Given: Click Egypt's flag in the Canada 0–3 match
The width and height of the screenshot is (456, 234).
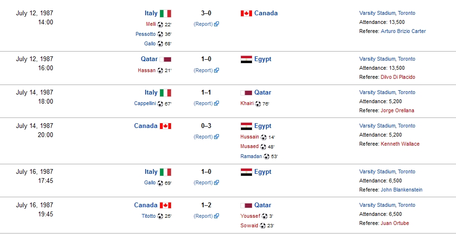Looking at the screenshot, I should click(246, 126).
